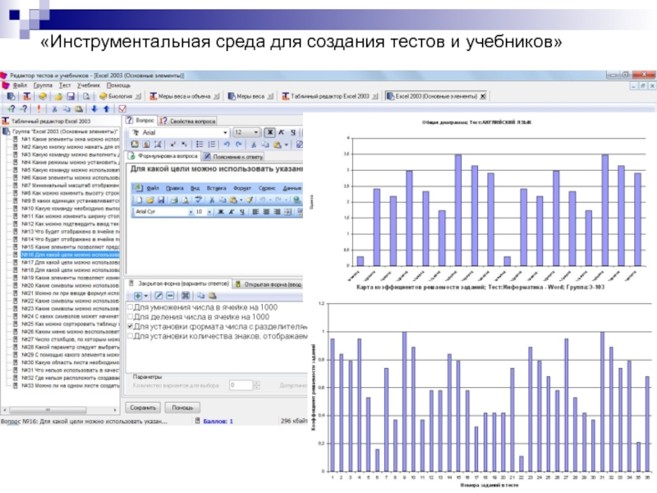Insert a numbered list in the question editor
Image resolution: width=657 pixels, height=493 pixels.
coord(212,145)
